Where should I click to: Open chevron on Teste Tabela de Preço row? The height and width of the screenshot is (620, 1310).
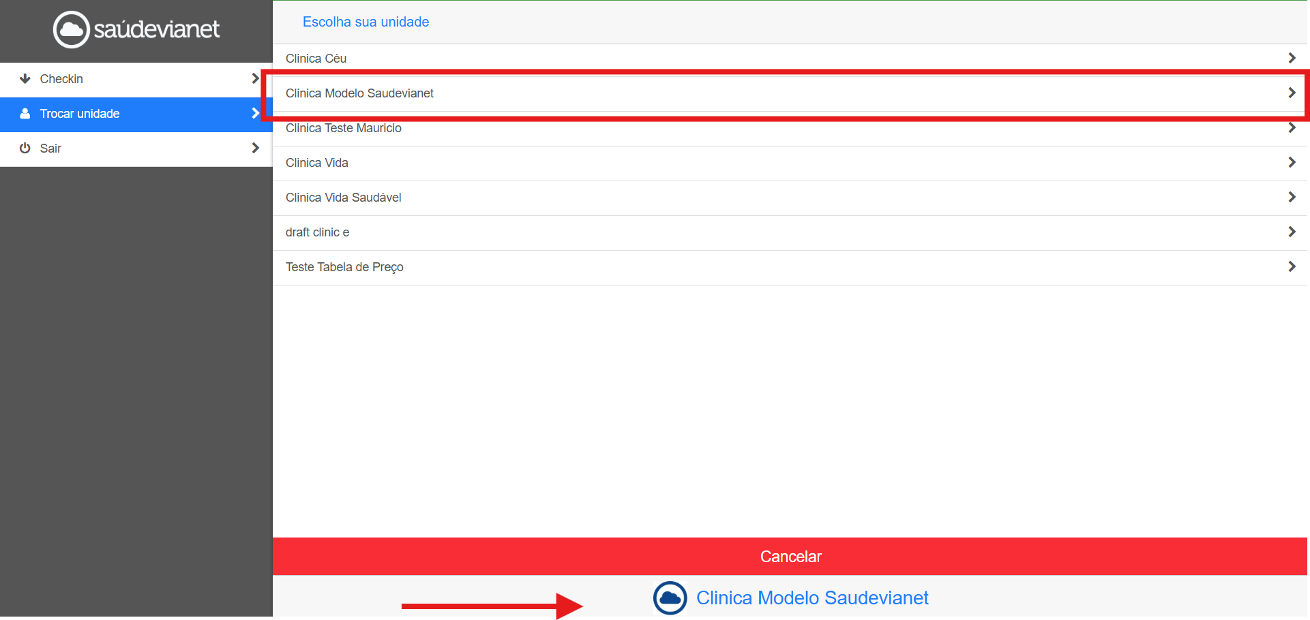pos(1292,267)
